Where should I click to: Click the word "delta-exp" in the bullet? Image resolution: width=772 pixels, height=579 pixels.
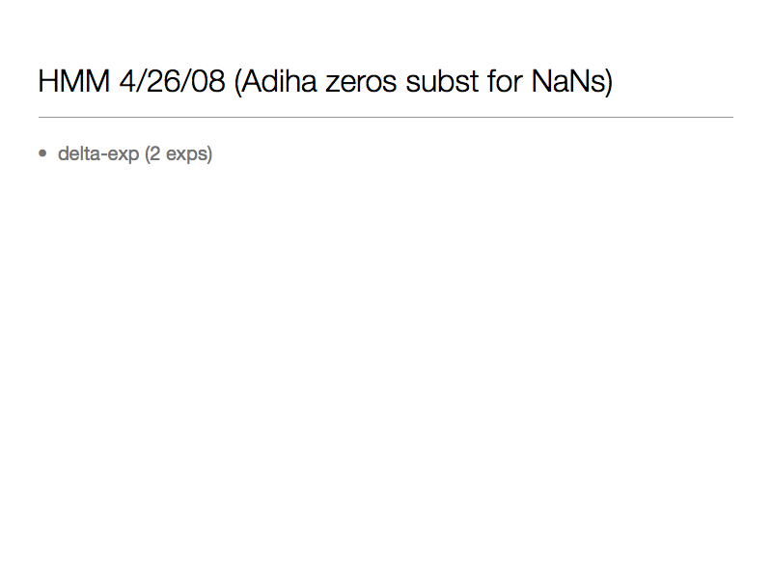98,153
